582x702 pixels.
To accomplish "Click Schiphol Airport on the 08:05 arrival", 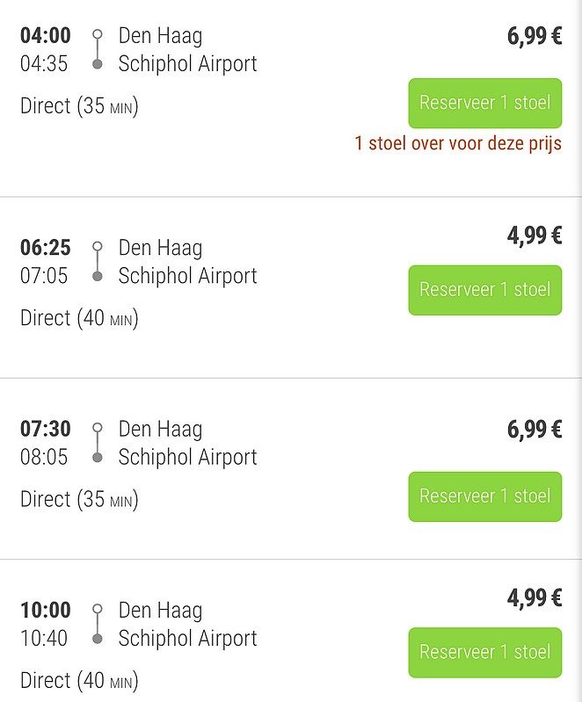I will (187, 457).
